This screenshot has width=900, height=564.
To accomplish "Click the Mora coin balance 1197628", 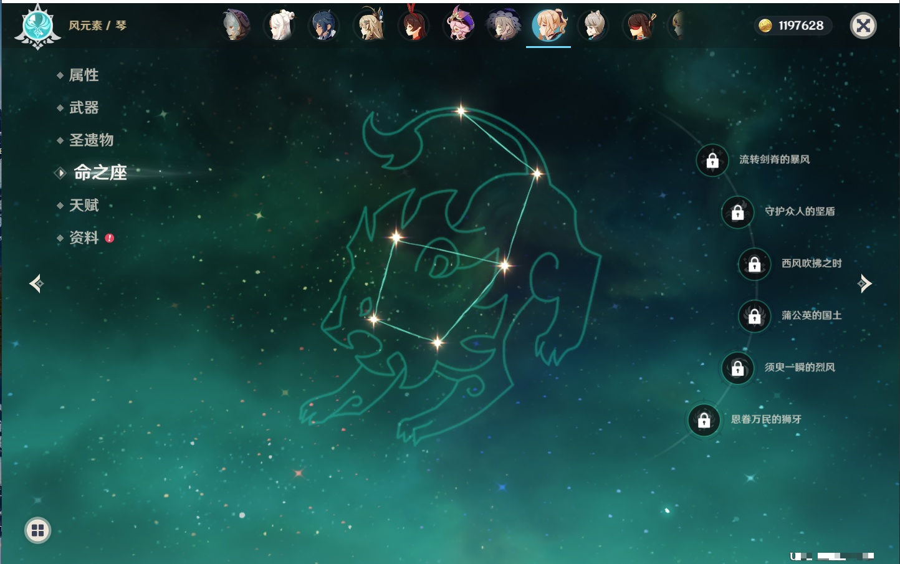I will 793,26.
